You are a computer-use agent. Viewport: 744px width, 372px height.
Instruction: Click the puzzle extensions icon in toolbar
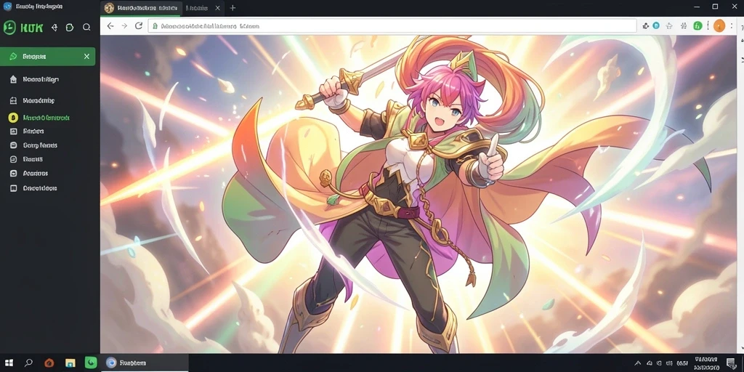coord(645,26)
